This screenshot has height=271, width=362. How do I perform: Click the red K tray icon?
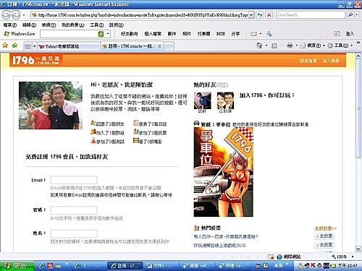coord(313,265)
